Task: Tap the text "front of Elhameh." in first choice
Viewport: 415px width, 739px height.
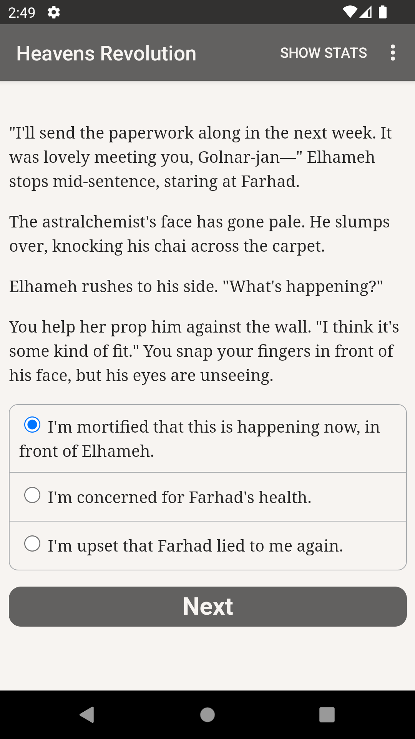Action: pos(87,451)
